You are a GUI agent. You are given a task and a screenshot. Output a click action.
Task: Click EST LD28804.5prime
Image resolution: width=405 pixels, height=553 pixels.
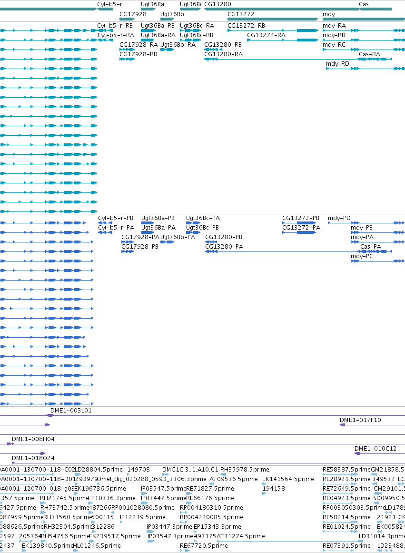point(99,470)
